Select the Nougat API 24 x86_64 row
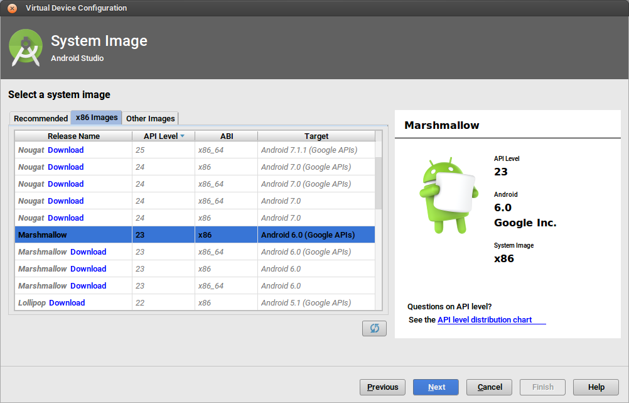629x403 pixels. pyautogui.click(x=317, y=184)
